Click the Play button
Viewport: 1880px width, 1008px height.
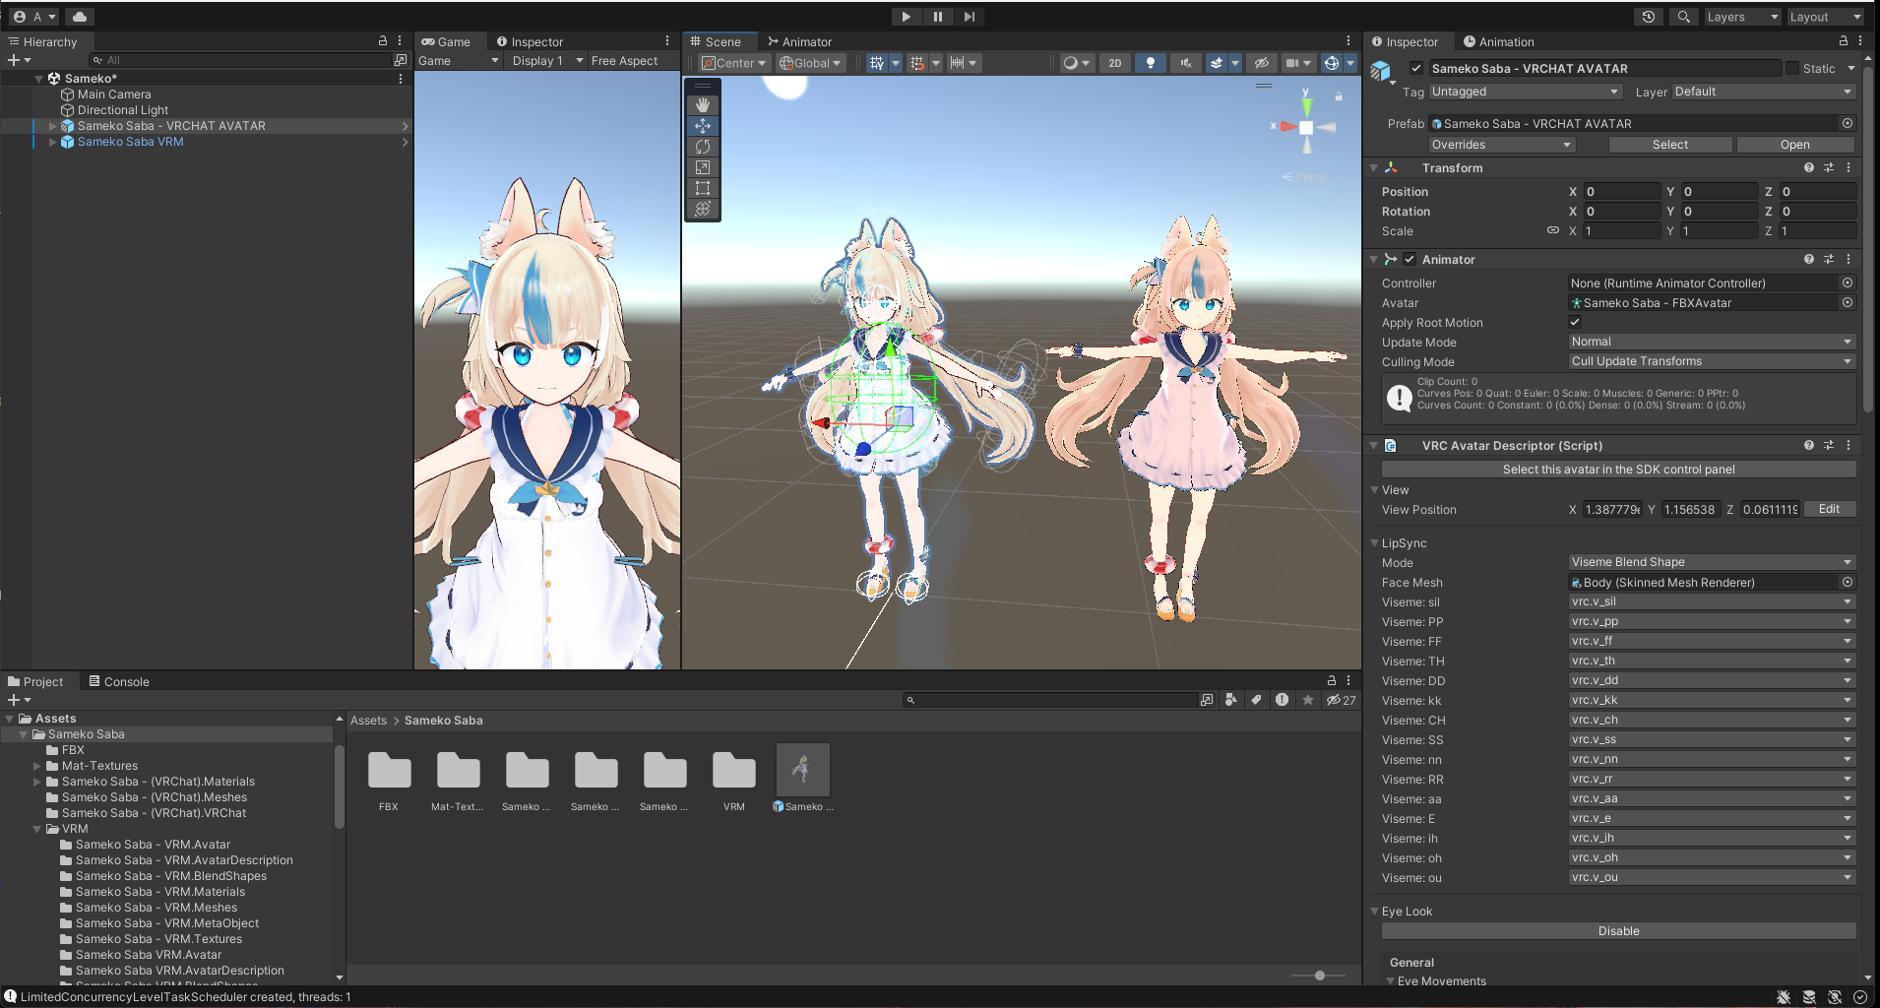click(906, 17)
